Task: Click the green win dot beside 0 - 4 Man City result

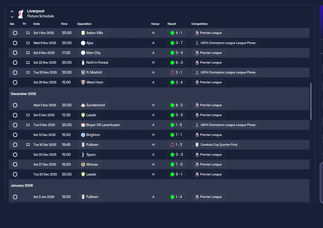Action: [x=172, y=53]
